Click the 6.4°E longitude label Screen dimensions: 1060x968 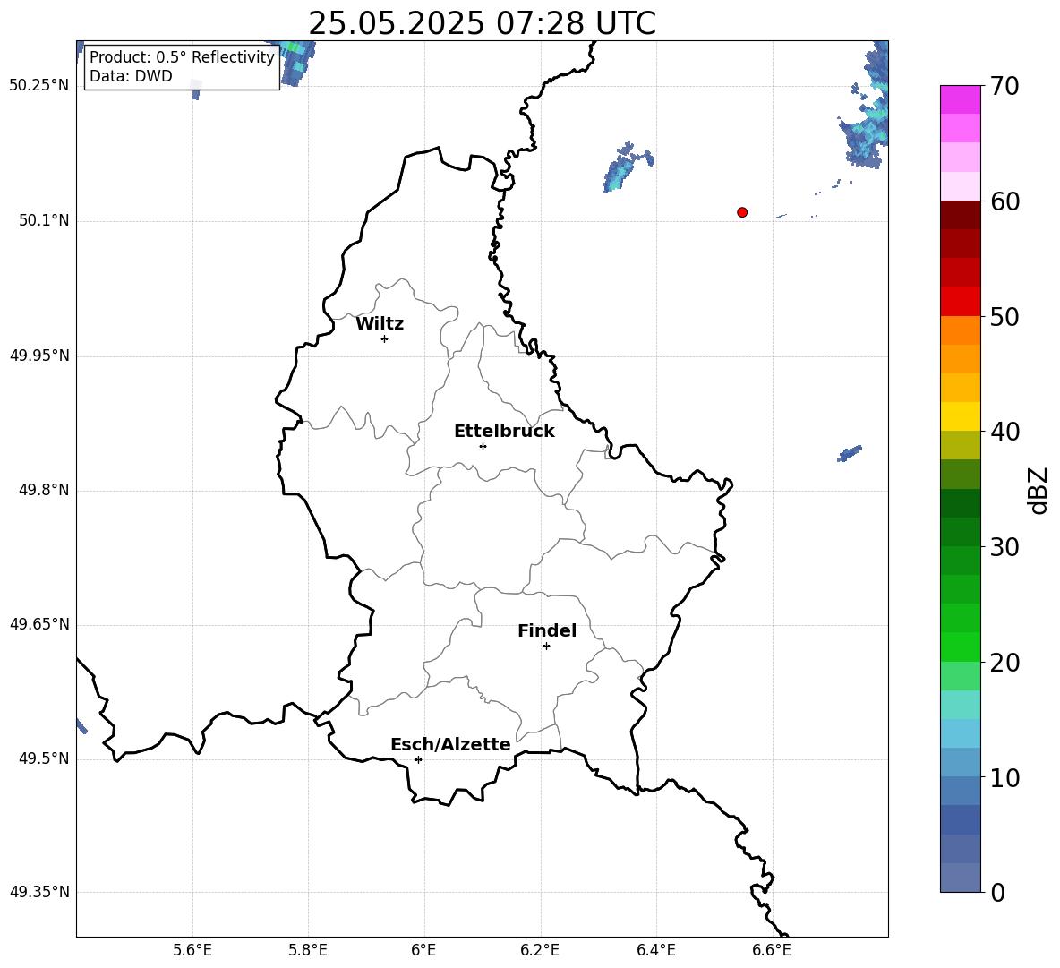[x=655, y=950]
